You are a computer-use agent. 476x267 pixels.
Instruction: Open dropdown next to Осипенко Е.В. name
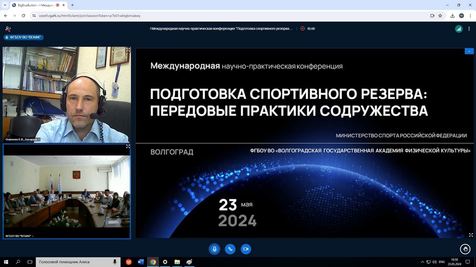39,139
